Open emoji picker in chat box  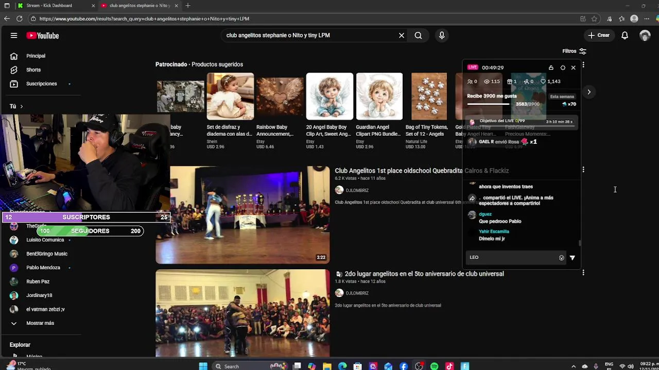pos(561,257)
